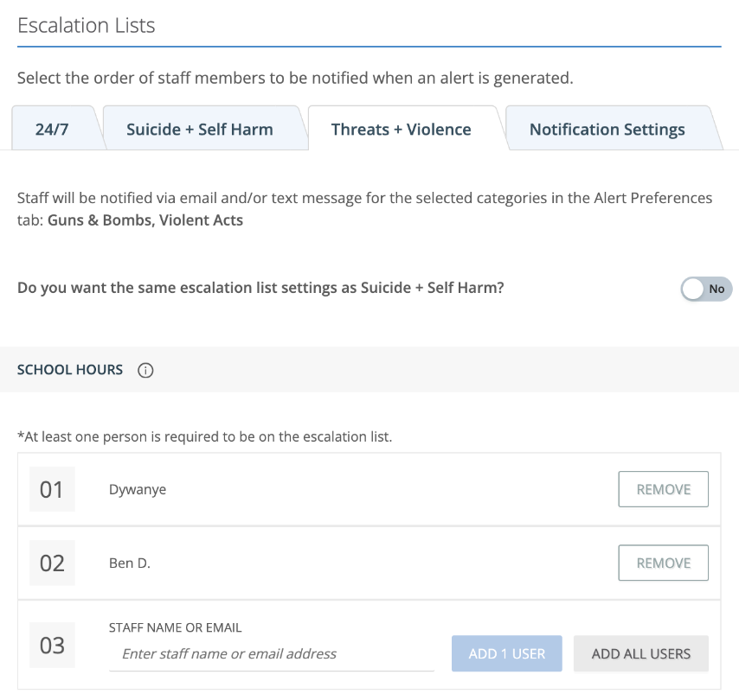Click the No label on the toggle switch
The width and height of the screenshot is (739, 700).
[x=717, y=289]
